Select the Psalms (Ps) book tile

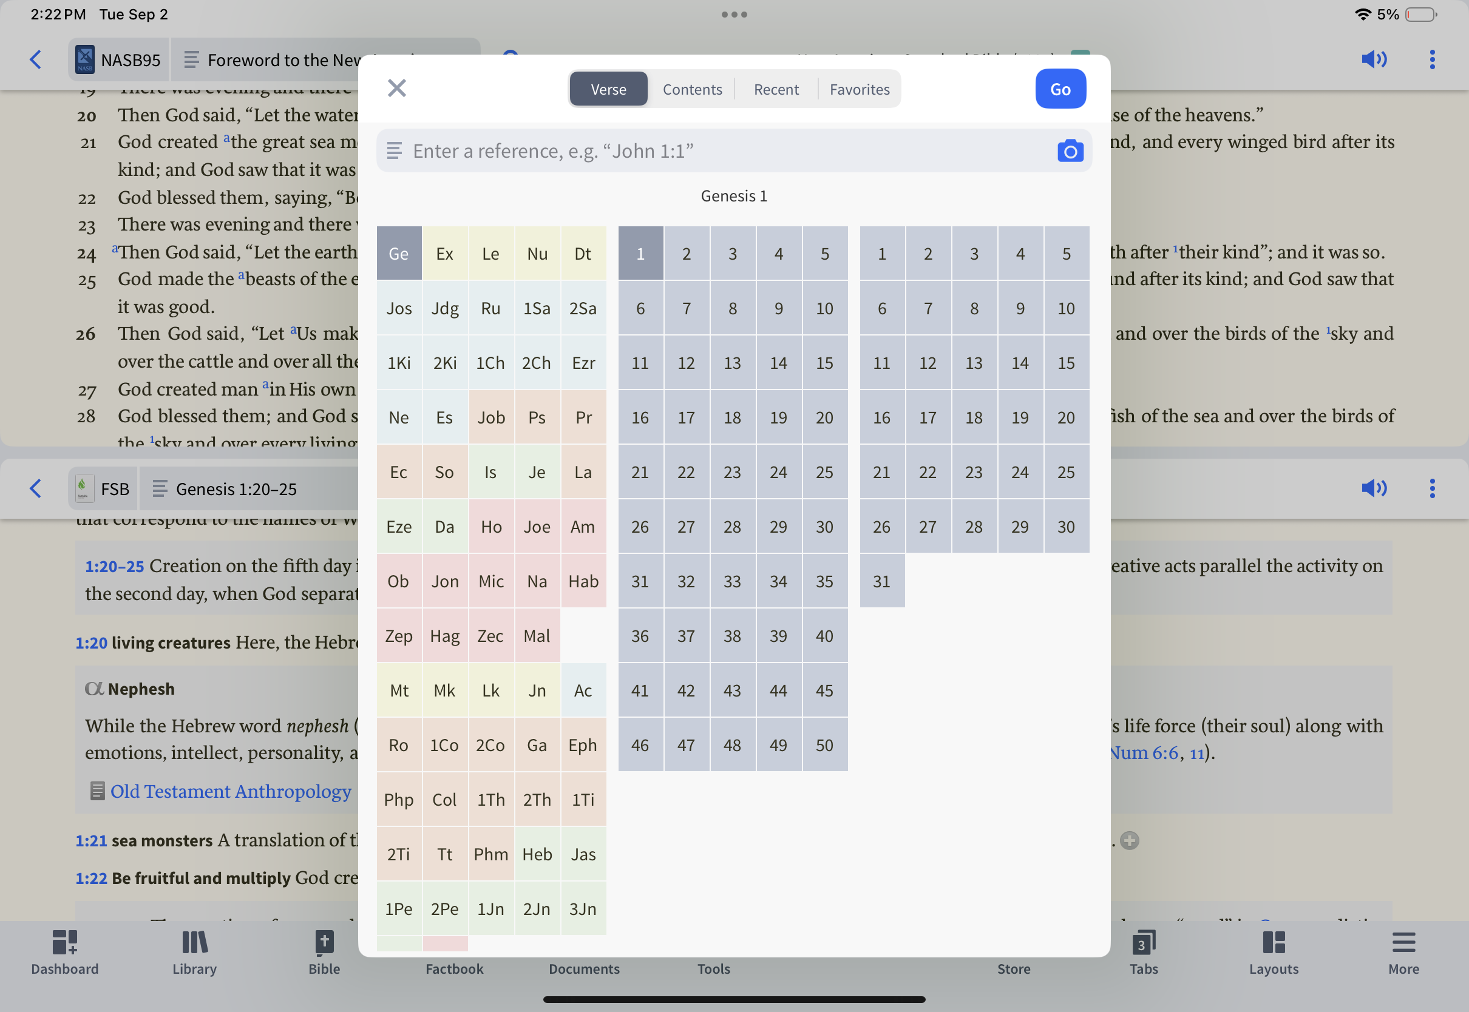tap(537, 417)
